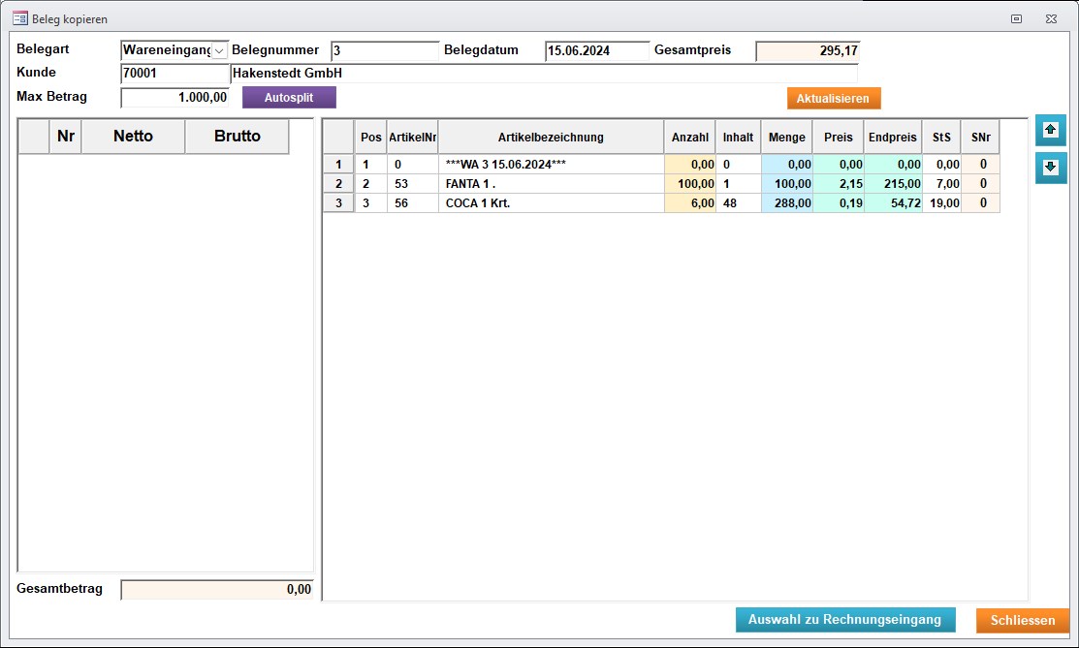The height and width of the screenshot is (648, 1079).
Task: Click the Kunde number field 70001
Action: point(175,74)
